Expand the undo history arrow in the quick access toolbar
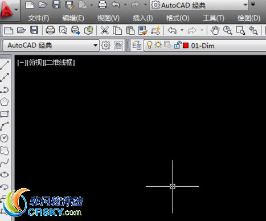This screenshot has width=266, height=221. [125, 5]
